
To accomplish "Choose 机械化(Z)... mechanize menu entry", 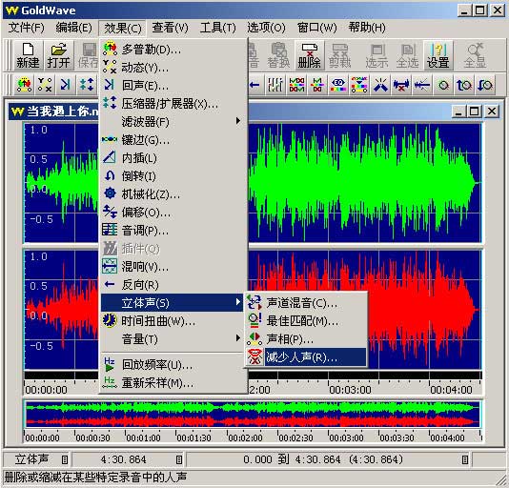I will click(172, 194).
